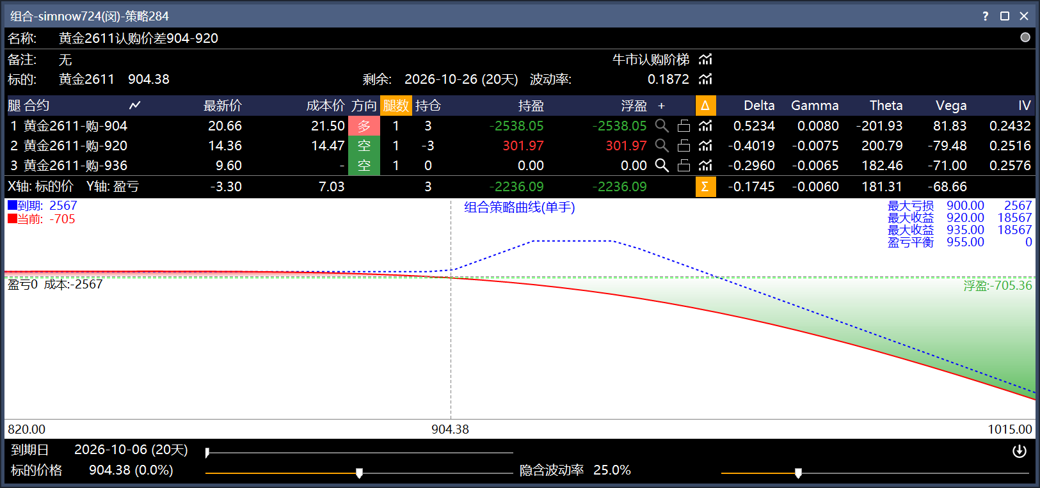This screenshot has width=1040, height=488.
Task: Click the 最新价 column header
Action: 223,106
